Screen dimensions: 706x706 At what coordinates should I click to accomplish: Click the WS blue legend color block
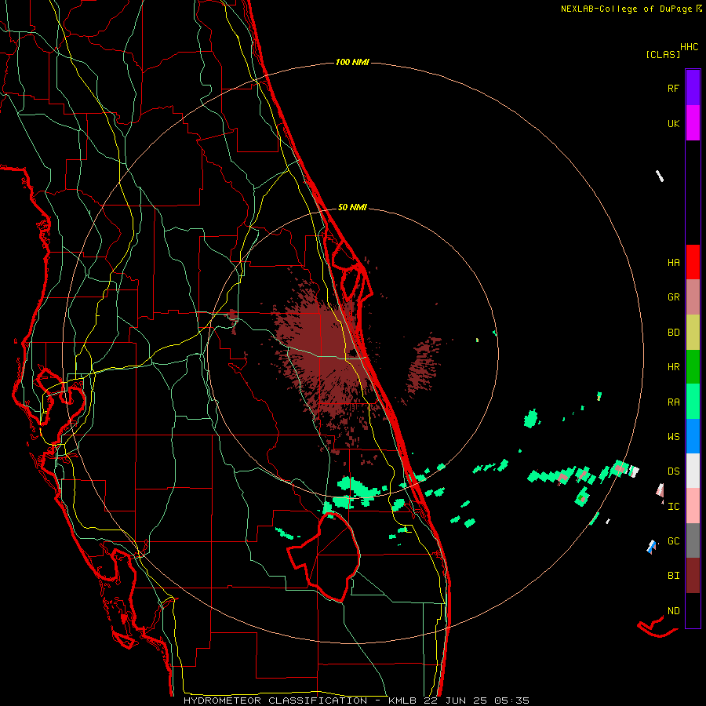[x=693, y=436]
